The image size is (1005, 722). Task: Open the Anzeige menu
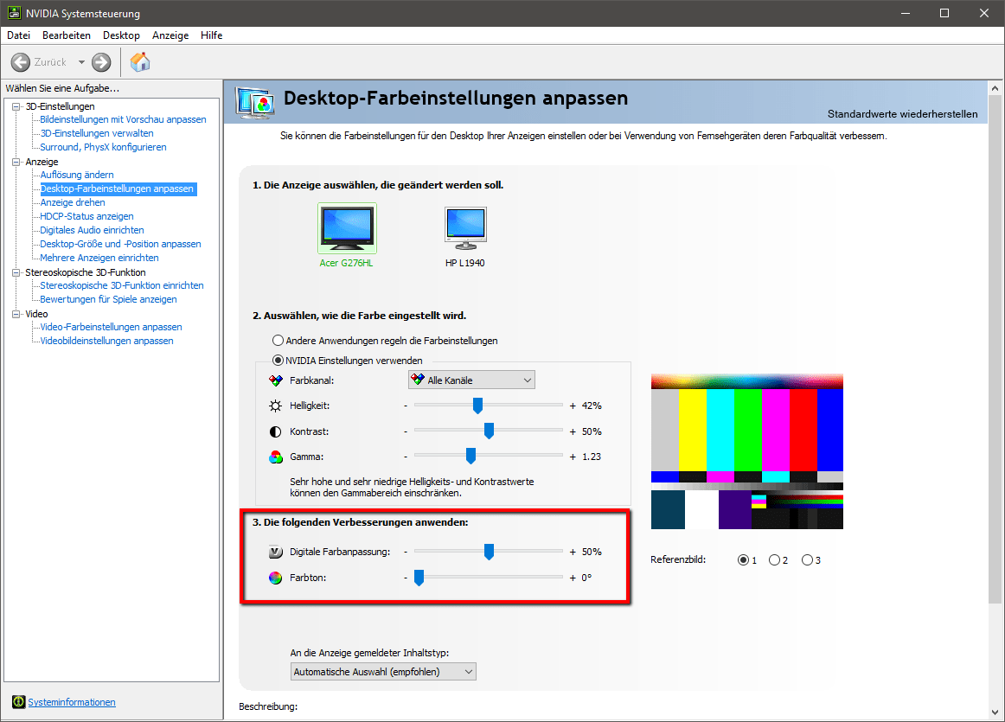170,35
